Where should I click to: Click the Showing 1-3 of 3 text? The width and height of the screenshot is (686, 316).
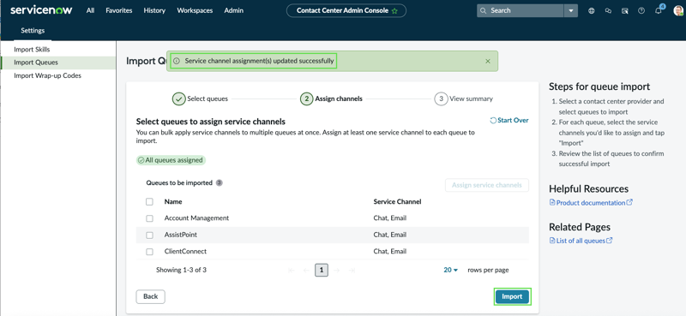click(181, 270)
